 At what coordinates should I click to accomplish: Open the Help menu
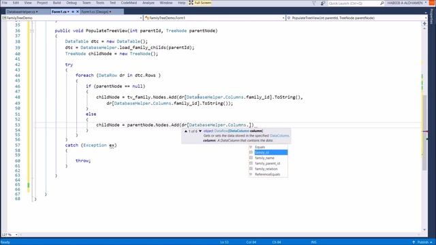pyautogui.click(x=181, y=3)
